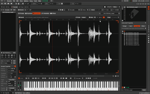Open the Mod set 01: Set 01 dropdown

coord(8,61)
